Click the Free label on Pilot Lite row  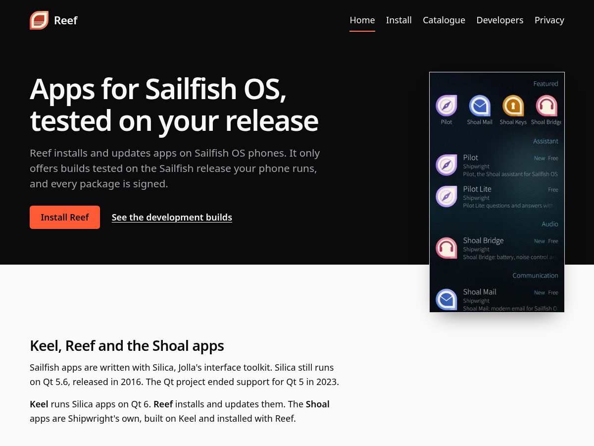[553, 190]
